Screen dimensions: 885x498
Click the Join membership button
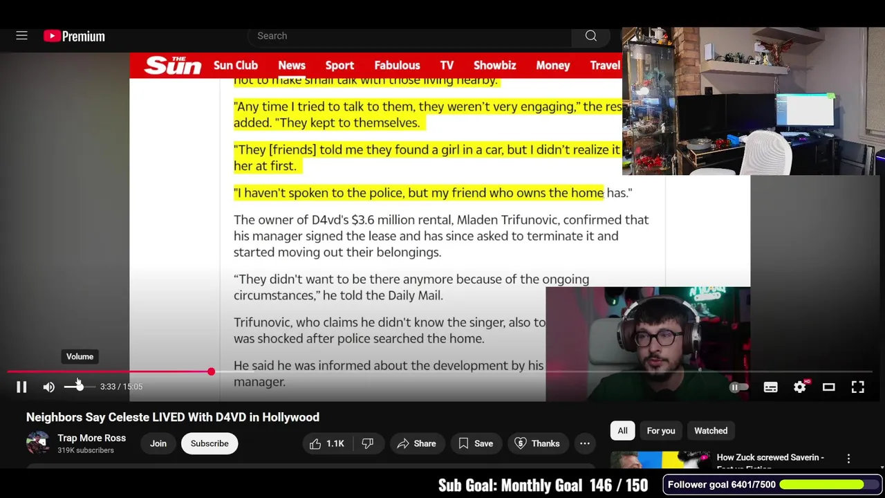158,443
